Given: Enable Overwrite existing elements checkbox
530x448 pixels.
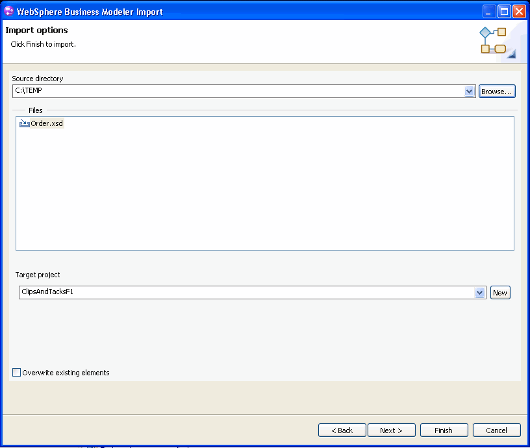Looking at the screenshot, I should point(17,373).
